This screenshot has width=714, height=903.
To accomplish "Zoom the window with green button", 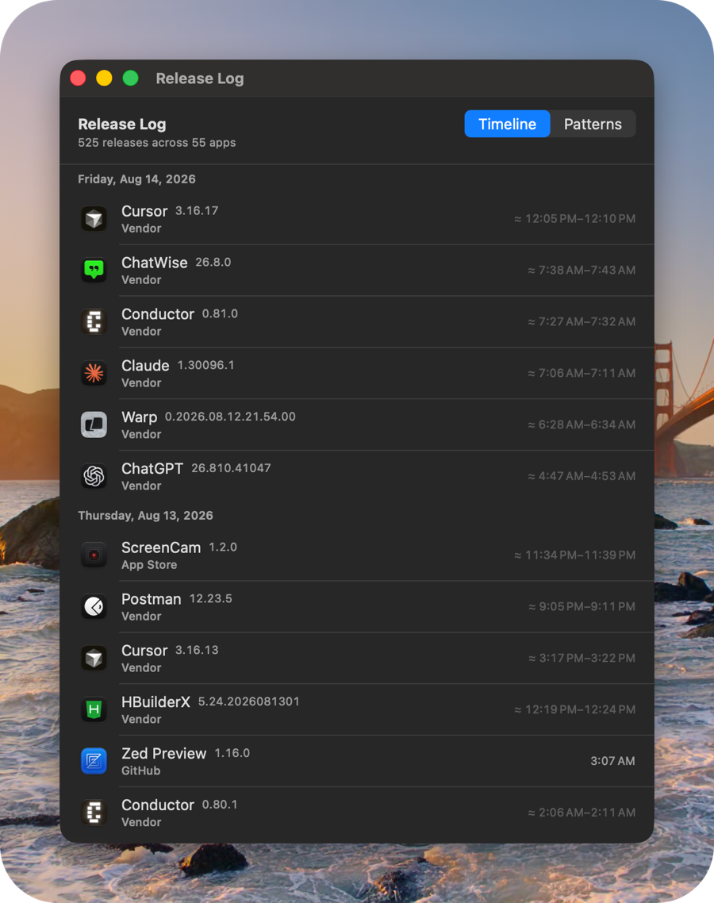I will [131, 78].
